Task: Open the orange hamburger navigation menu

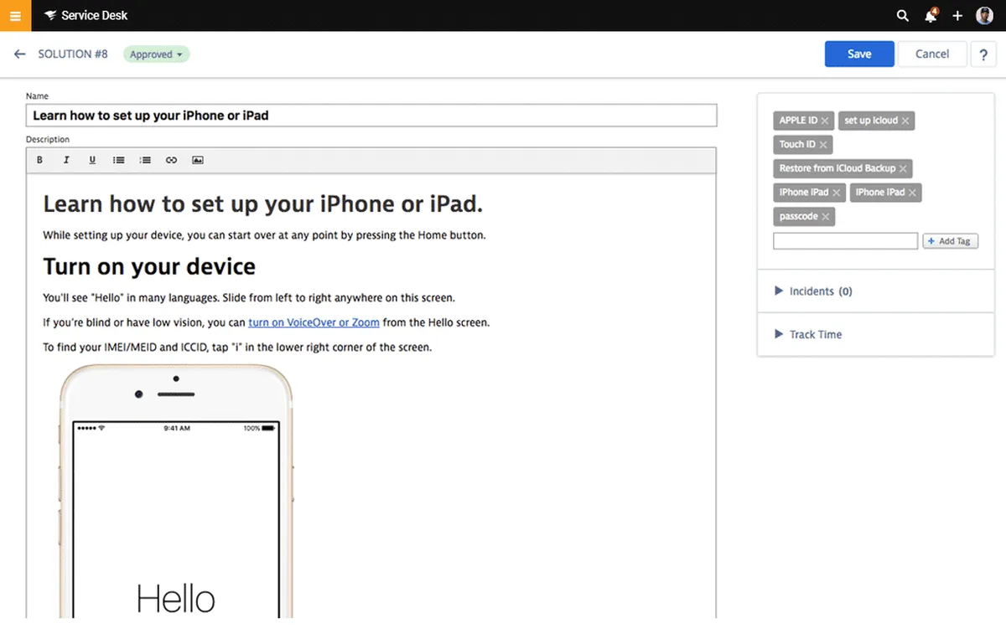Action: click(x=15, y=15)
